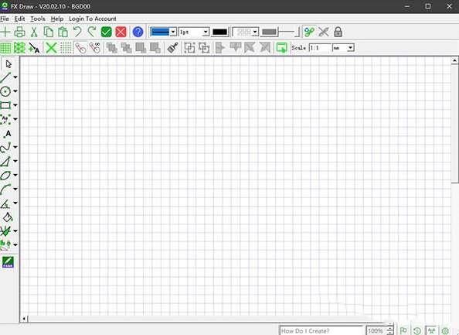Image resolution: width=459 pixels, height=335 pixels.
Task: Click the green plus New icon
Action: point(5,32)
